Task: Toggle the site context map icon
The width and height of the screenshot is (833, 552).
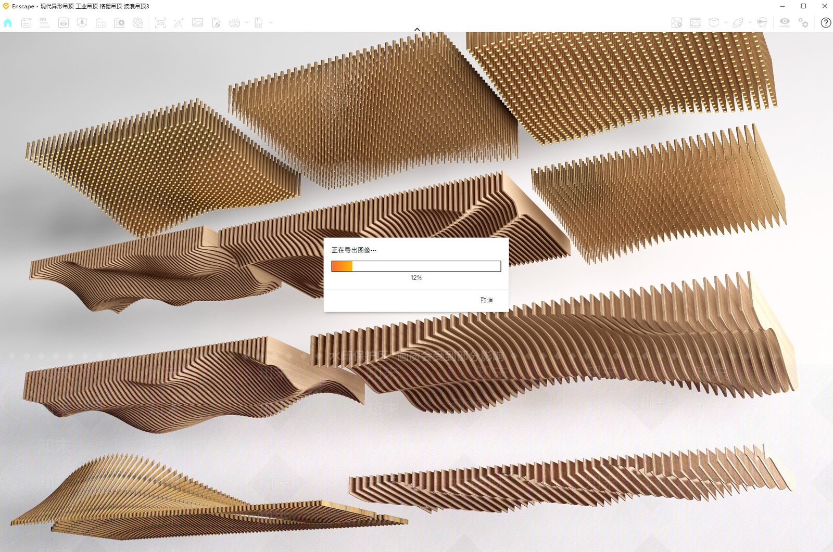Action: [677, 23]
